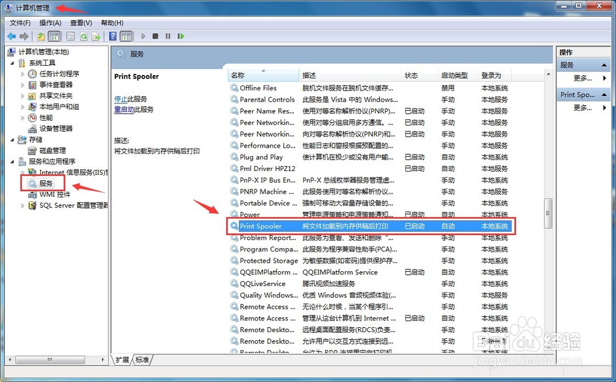The width and height of the screenshot is (616, 382).
Task: Open 设备管理器 in the tree
Action: click(56, 129)
